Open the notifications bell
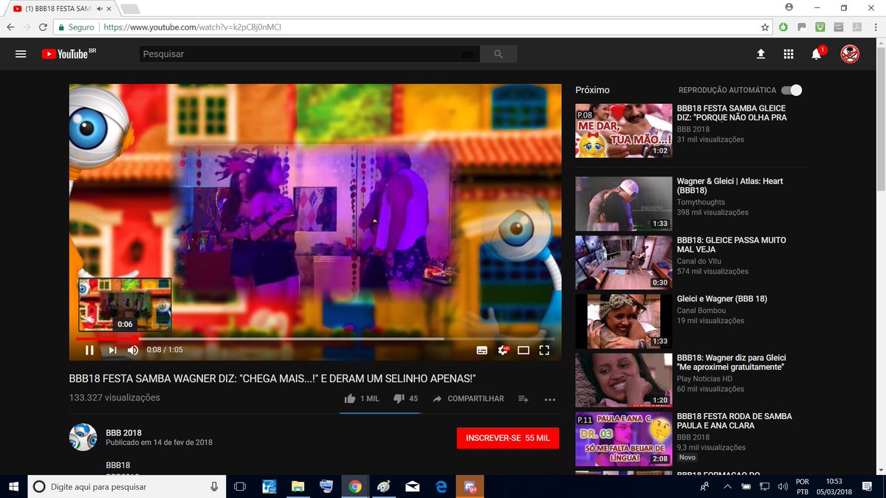This screenshot has height=498, width=886. tap(816, 54)
